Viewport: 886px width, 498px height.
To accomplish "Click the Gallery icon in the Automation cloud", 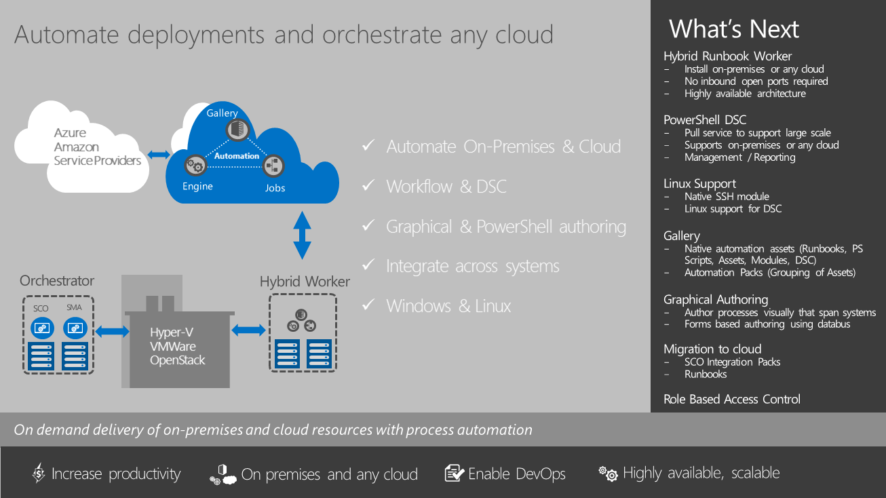I will [237, 130].
